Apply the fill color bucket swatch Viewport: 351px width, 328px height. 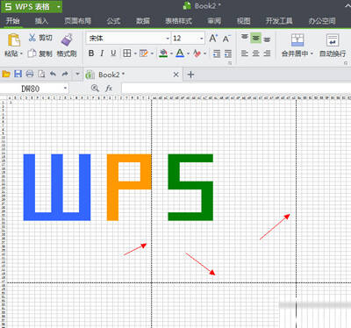(x=163, y=53)
